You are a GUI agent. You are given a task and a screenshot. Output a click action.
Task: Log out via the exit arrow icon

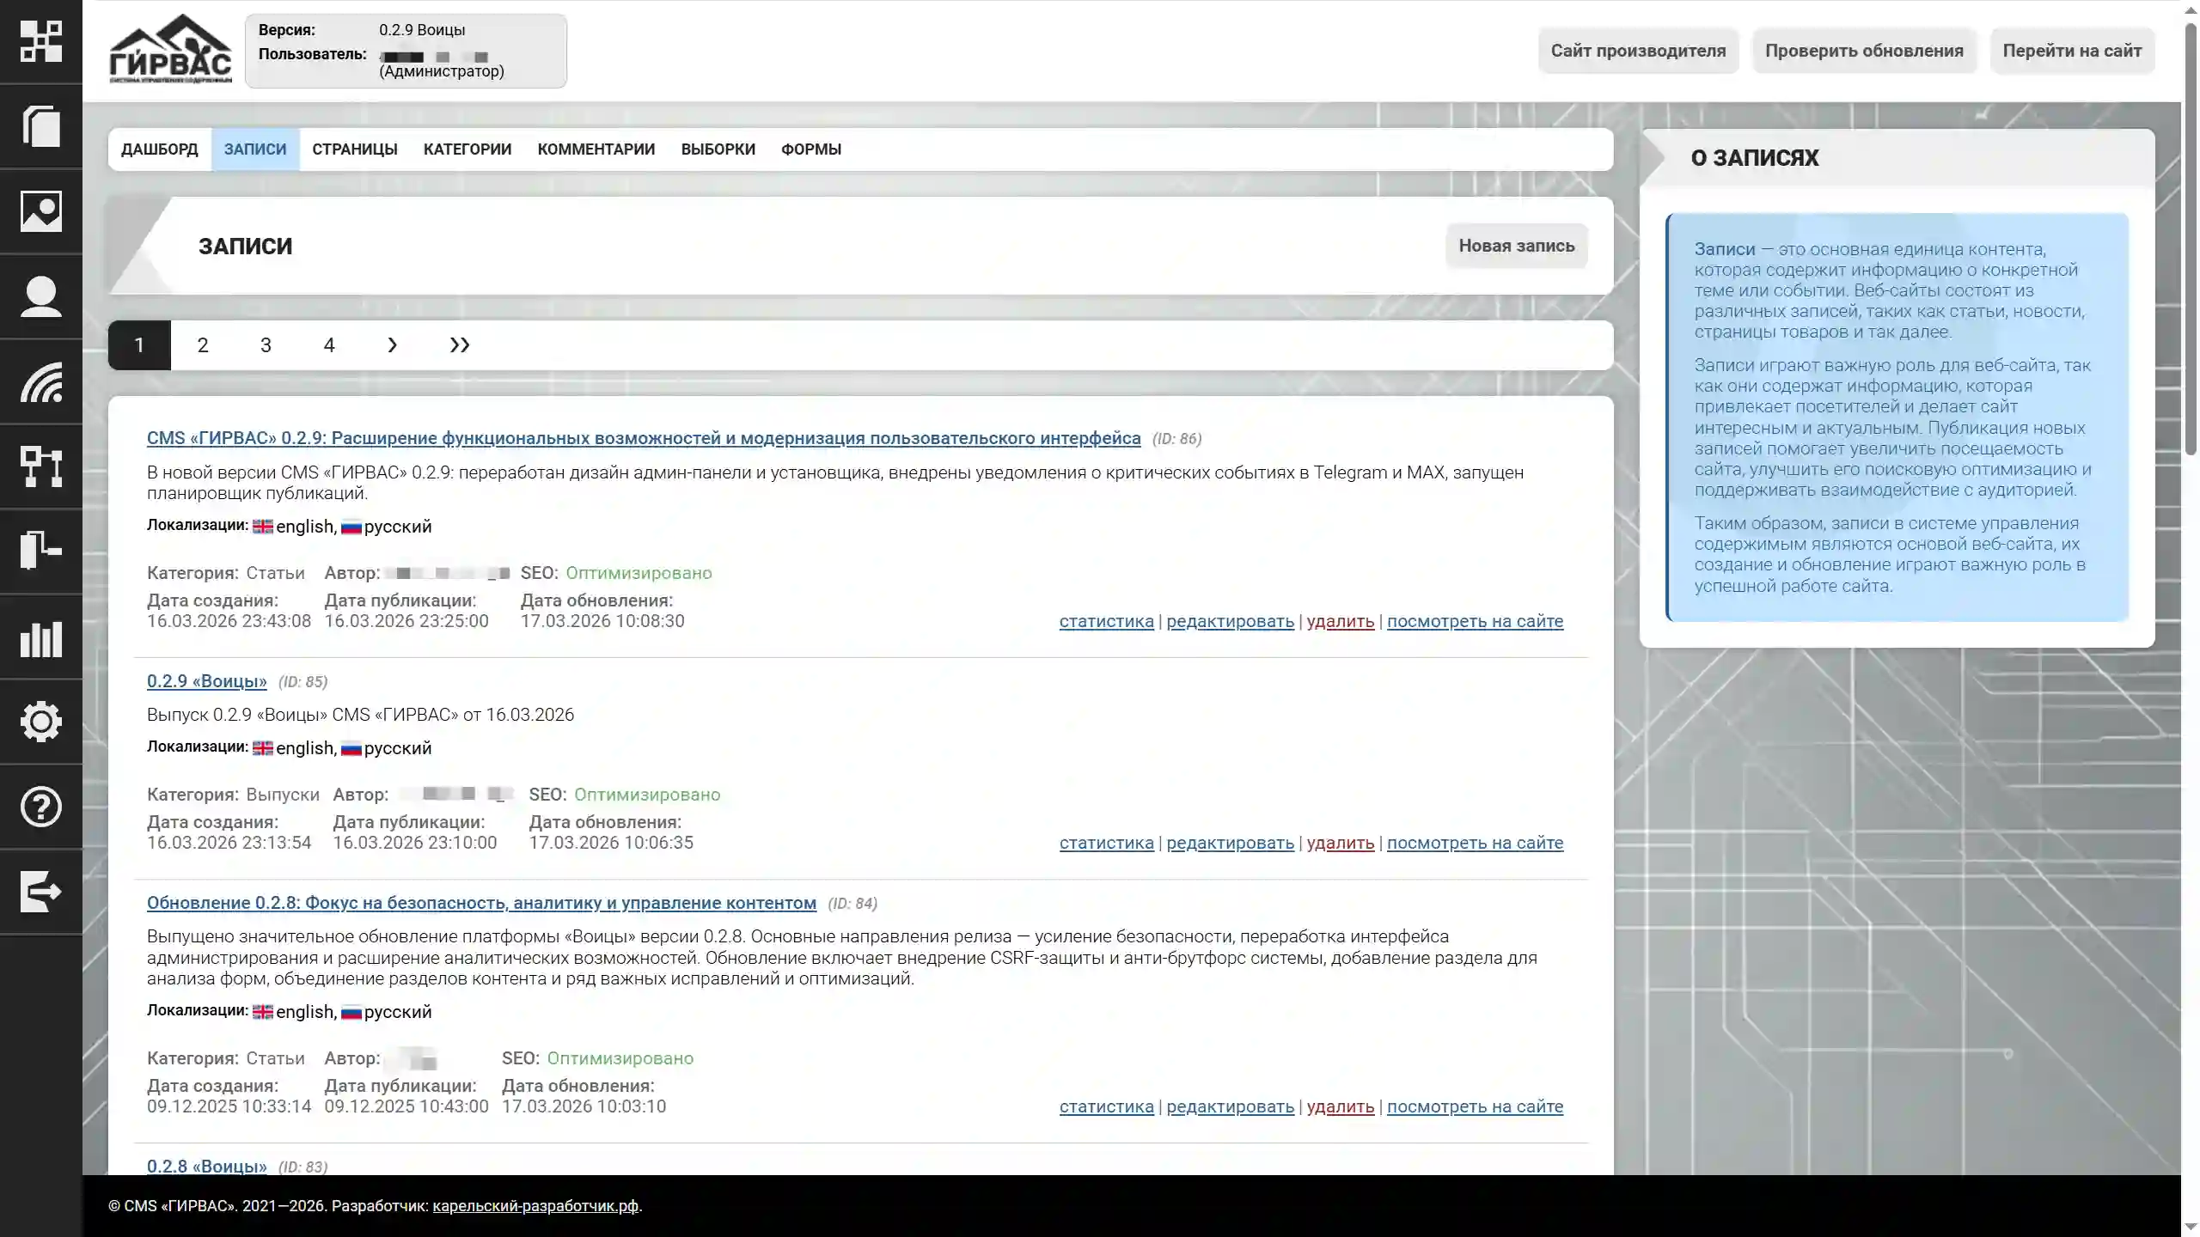click(x=41, y=893)
